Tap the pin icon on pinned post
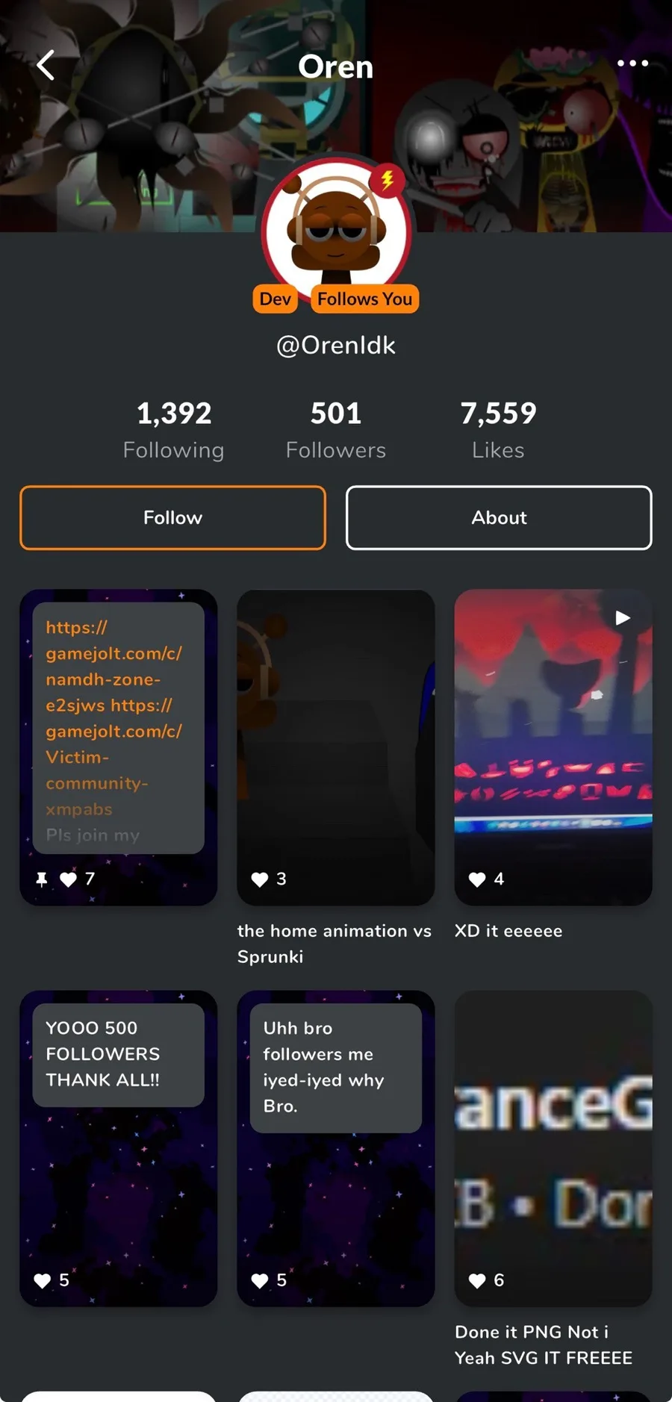672x1402 pixels. tap(42, 879)
